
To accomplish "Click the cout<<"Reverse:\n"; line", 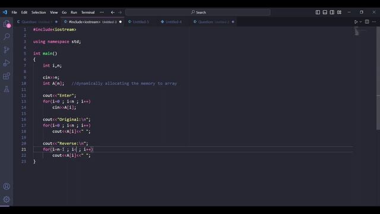I will (65, 144).
